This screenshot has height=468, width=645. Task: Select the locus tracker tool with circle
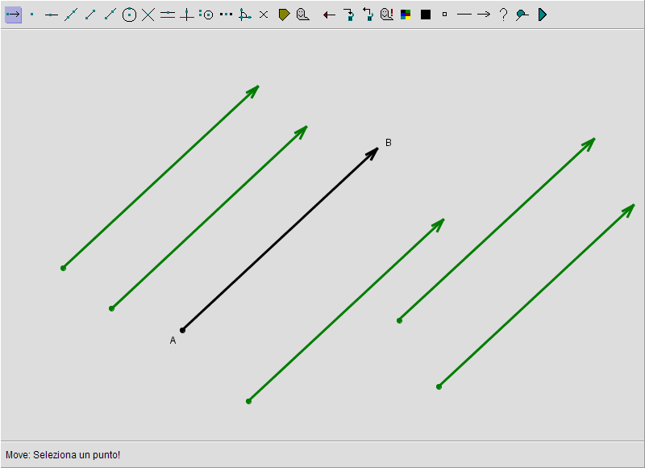[x=206, y=15]
